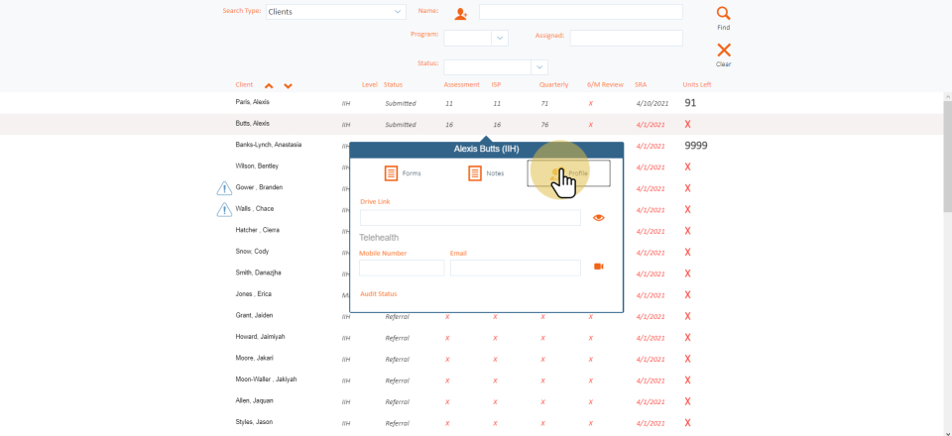Click the Drive Link input field

470,217
